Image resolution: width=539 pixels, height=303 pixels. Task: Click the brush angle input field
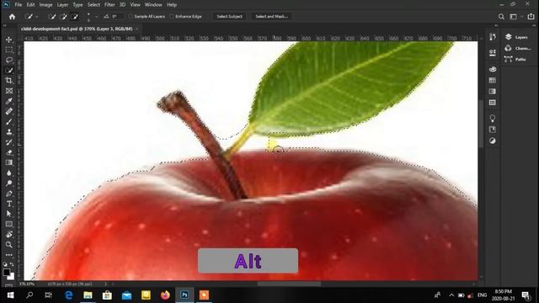(118, 17)
